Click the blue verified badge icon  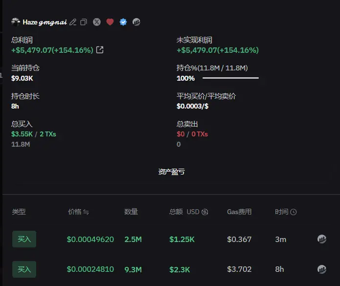pyautogui.click(x=123, y=22)
